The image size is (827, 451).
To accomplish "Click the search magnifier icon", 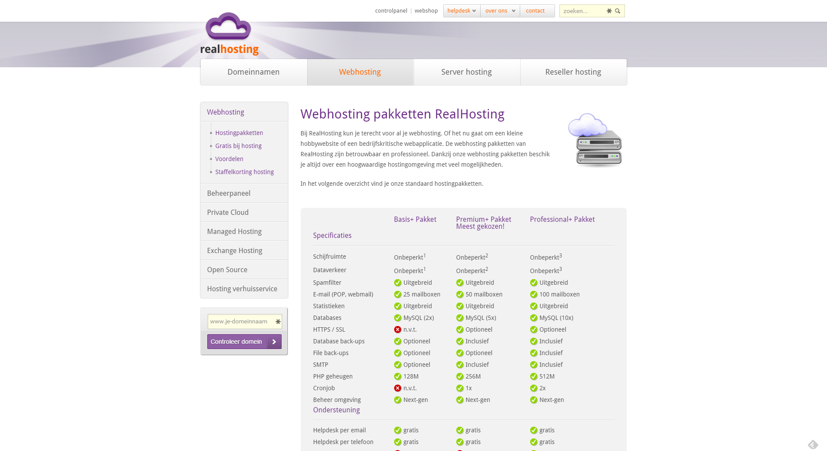I will pos(618,11).
